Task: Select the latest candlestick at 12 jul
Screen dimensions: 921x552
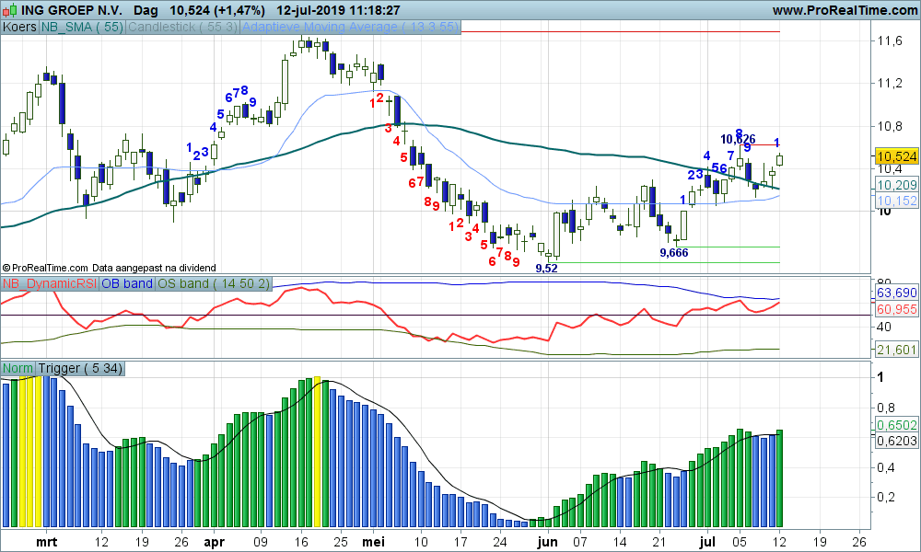Action: [780, 159]
